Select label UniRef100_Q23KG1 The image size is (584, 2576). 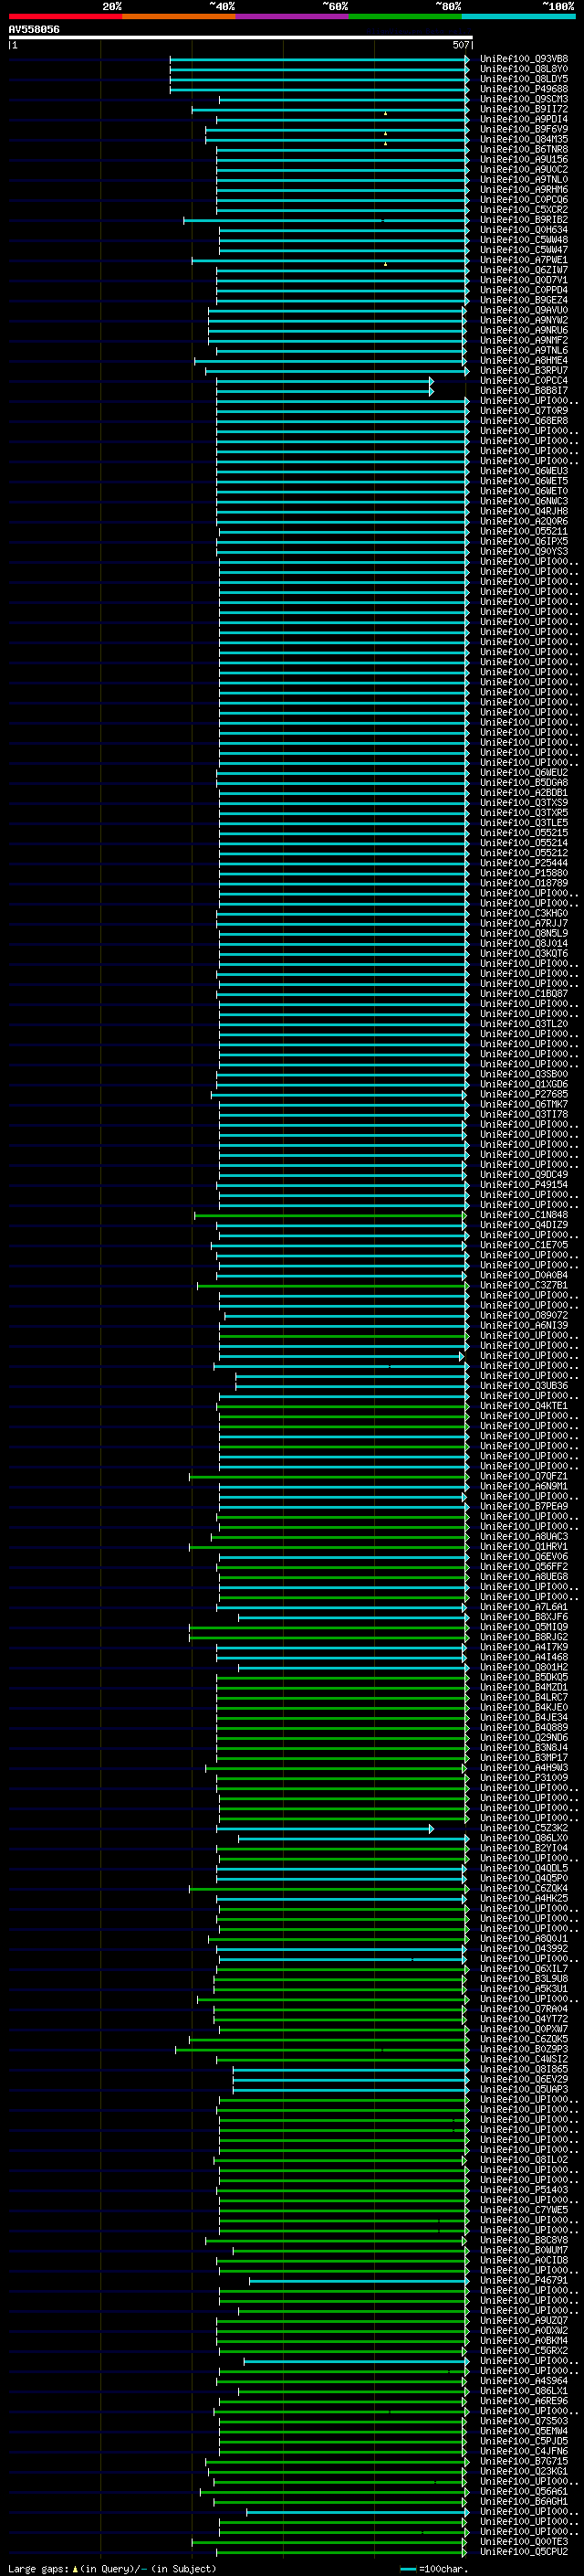tap(524, 2471)
